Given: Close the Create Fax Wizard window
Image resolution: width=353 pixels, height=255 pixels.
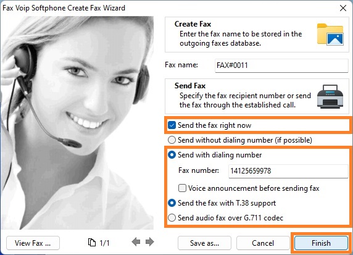Looking at the screenshot, I should (x=343, y=8).
